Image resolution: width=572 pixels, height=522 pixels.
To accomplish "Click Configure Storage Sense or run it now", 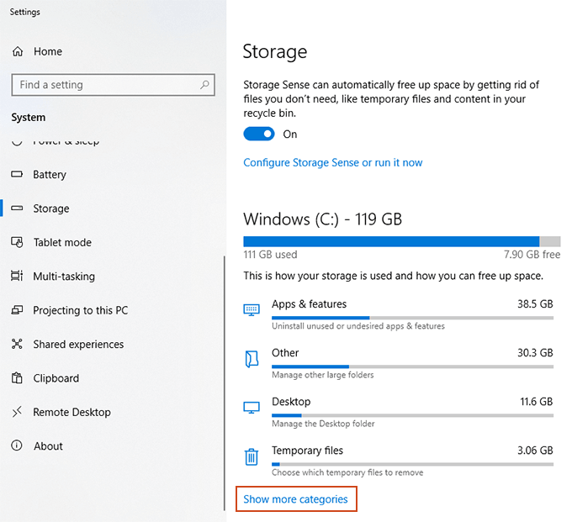I will tap(332, 162).
